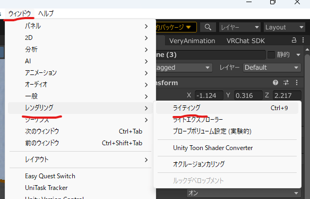Screen dimensions: 310x199
Task: Open Inspector tab more options menu
Action: [303, 40]
